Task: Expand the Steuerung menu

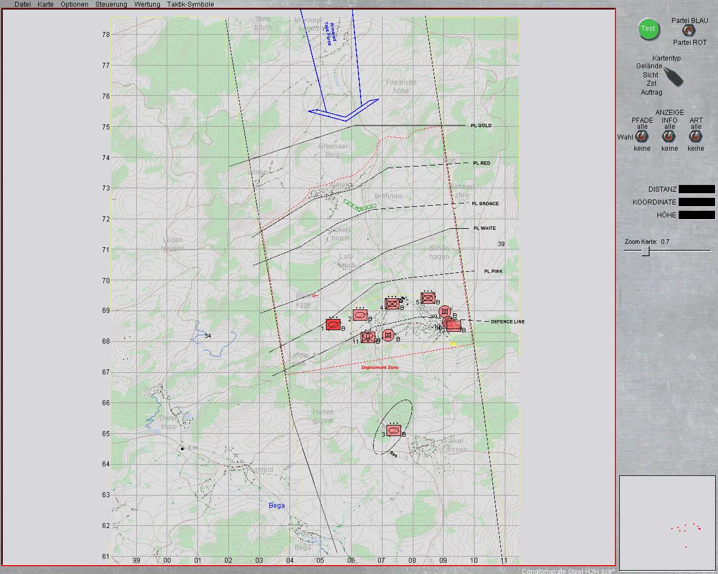Action: [x=111, y=4]
